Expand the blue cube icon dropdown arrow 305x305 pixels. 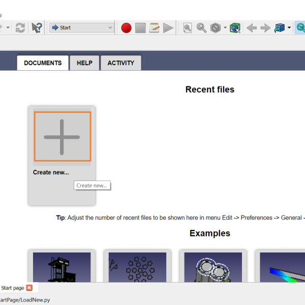(x=289, y=27)
